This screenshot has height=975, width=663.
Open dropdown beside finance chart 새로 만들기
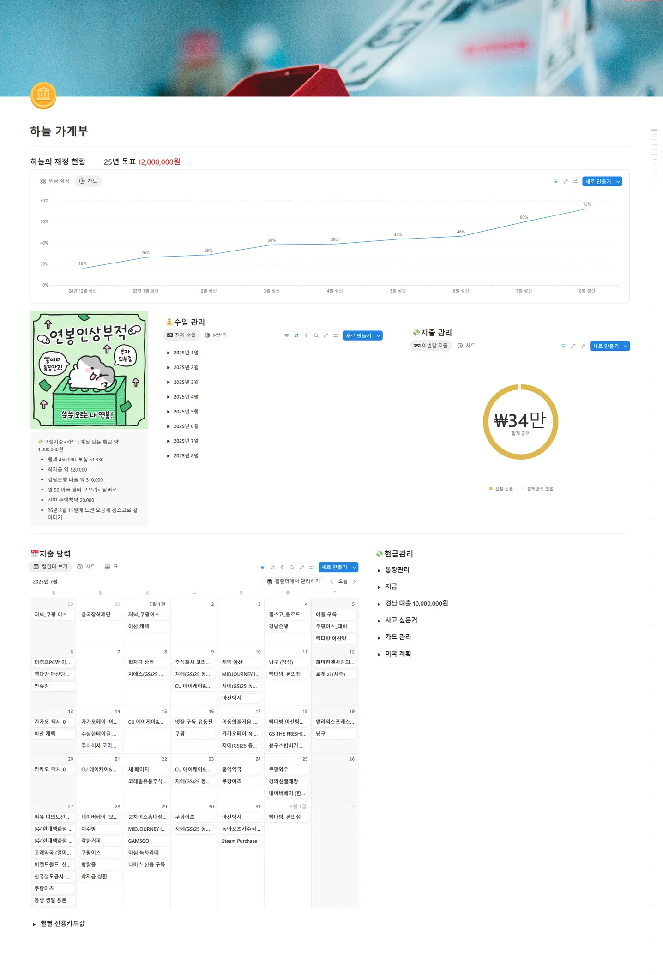tap(618, 181)
